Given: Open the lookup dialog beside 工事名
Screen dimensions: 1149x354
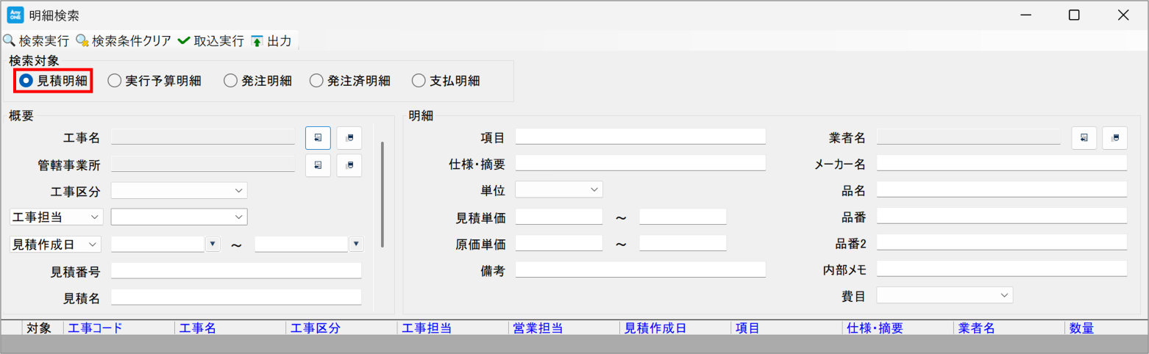Looking at the screenshot, I should [x=318, y=137].
